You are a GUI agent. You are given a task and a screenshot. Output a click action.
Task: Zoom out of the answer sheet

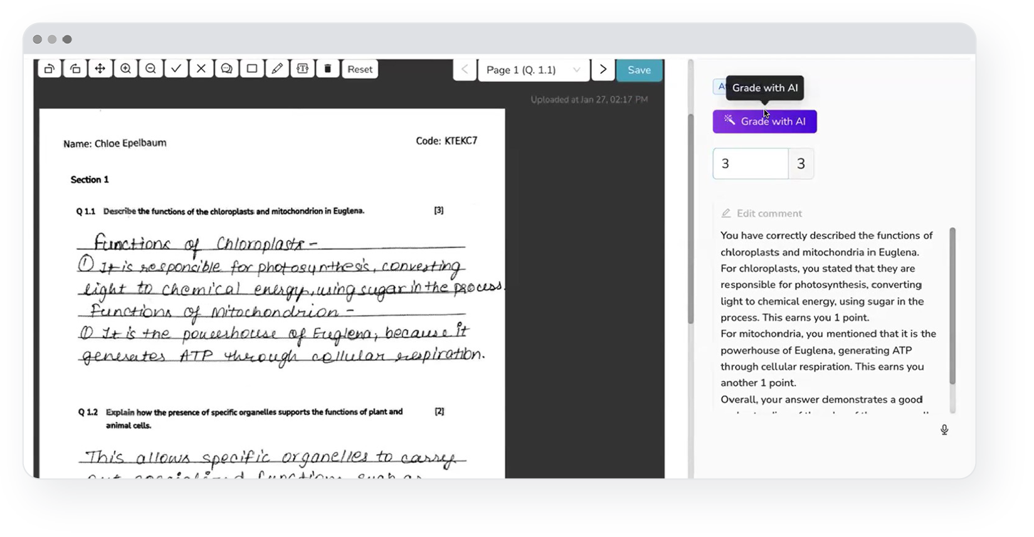click(x=150, y=69)
